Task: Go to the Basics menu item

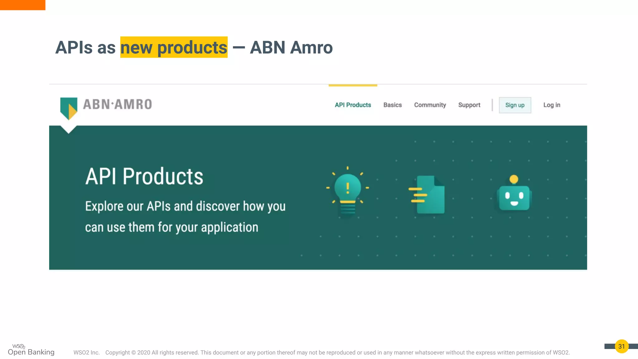Action: [x=393, y=105]
